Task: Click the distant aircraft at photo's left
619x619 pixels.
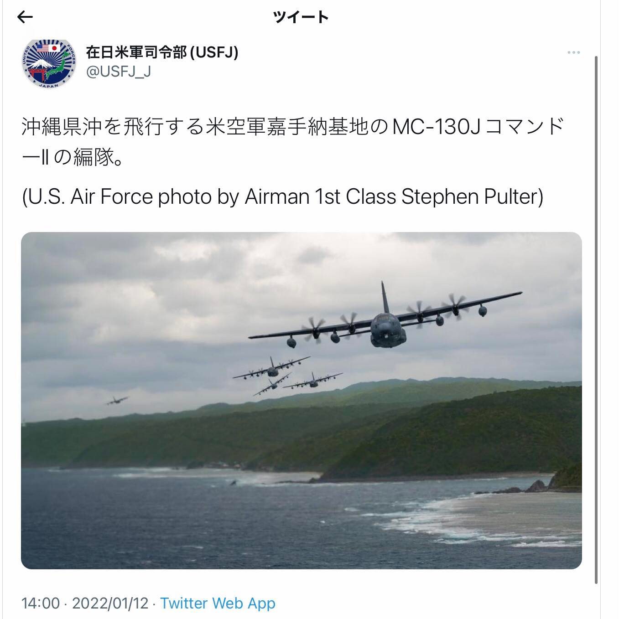Action: 117,401
